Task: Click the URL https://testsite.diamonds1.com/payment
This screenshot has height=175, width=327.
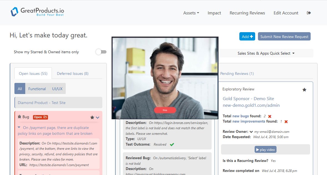Action: 59,165
